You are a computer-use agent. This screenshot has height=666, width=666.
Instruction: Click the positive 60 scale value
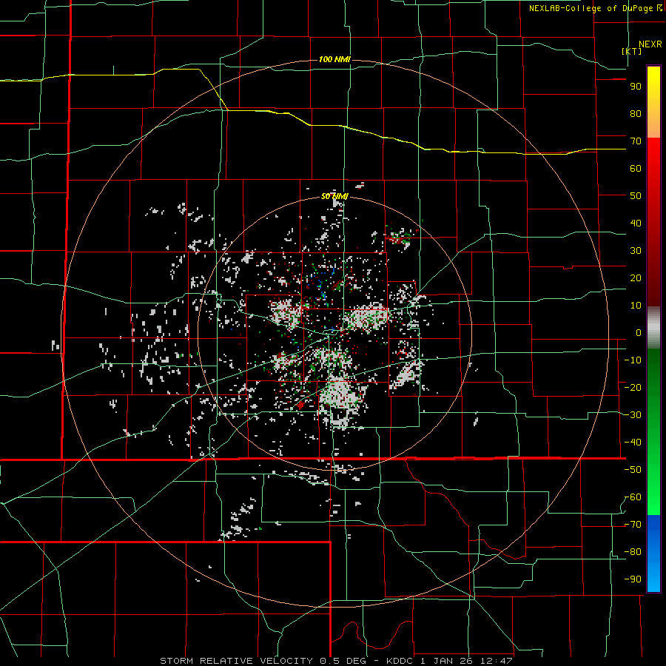click(x=636, y=169)
